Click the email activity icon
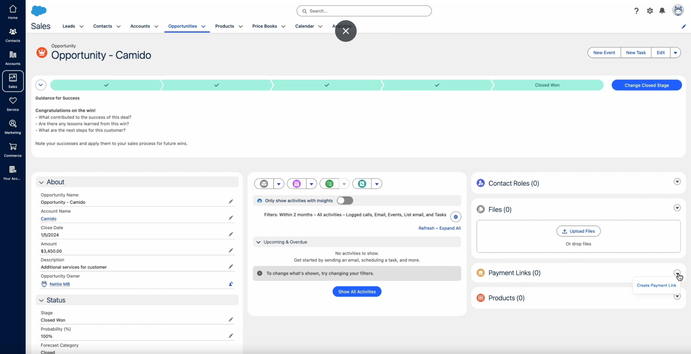691x354 pixels. coord(264,184)
